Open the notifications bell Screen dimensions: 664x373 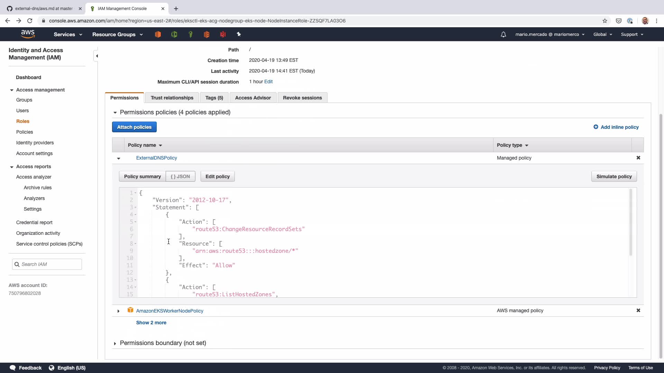tap(503, 34)
